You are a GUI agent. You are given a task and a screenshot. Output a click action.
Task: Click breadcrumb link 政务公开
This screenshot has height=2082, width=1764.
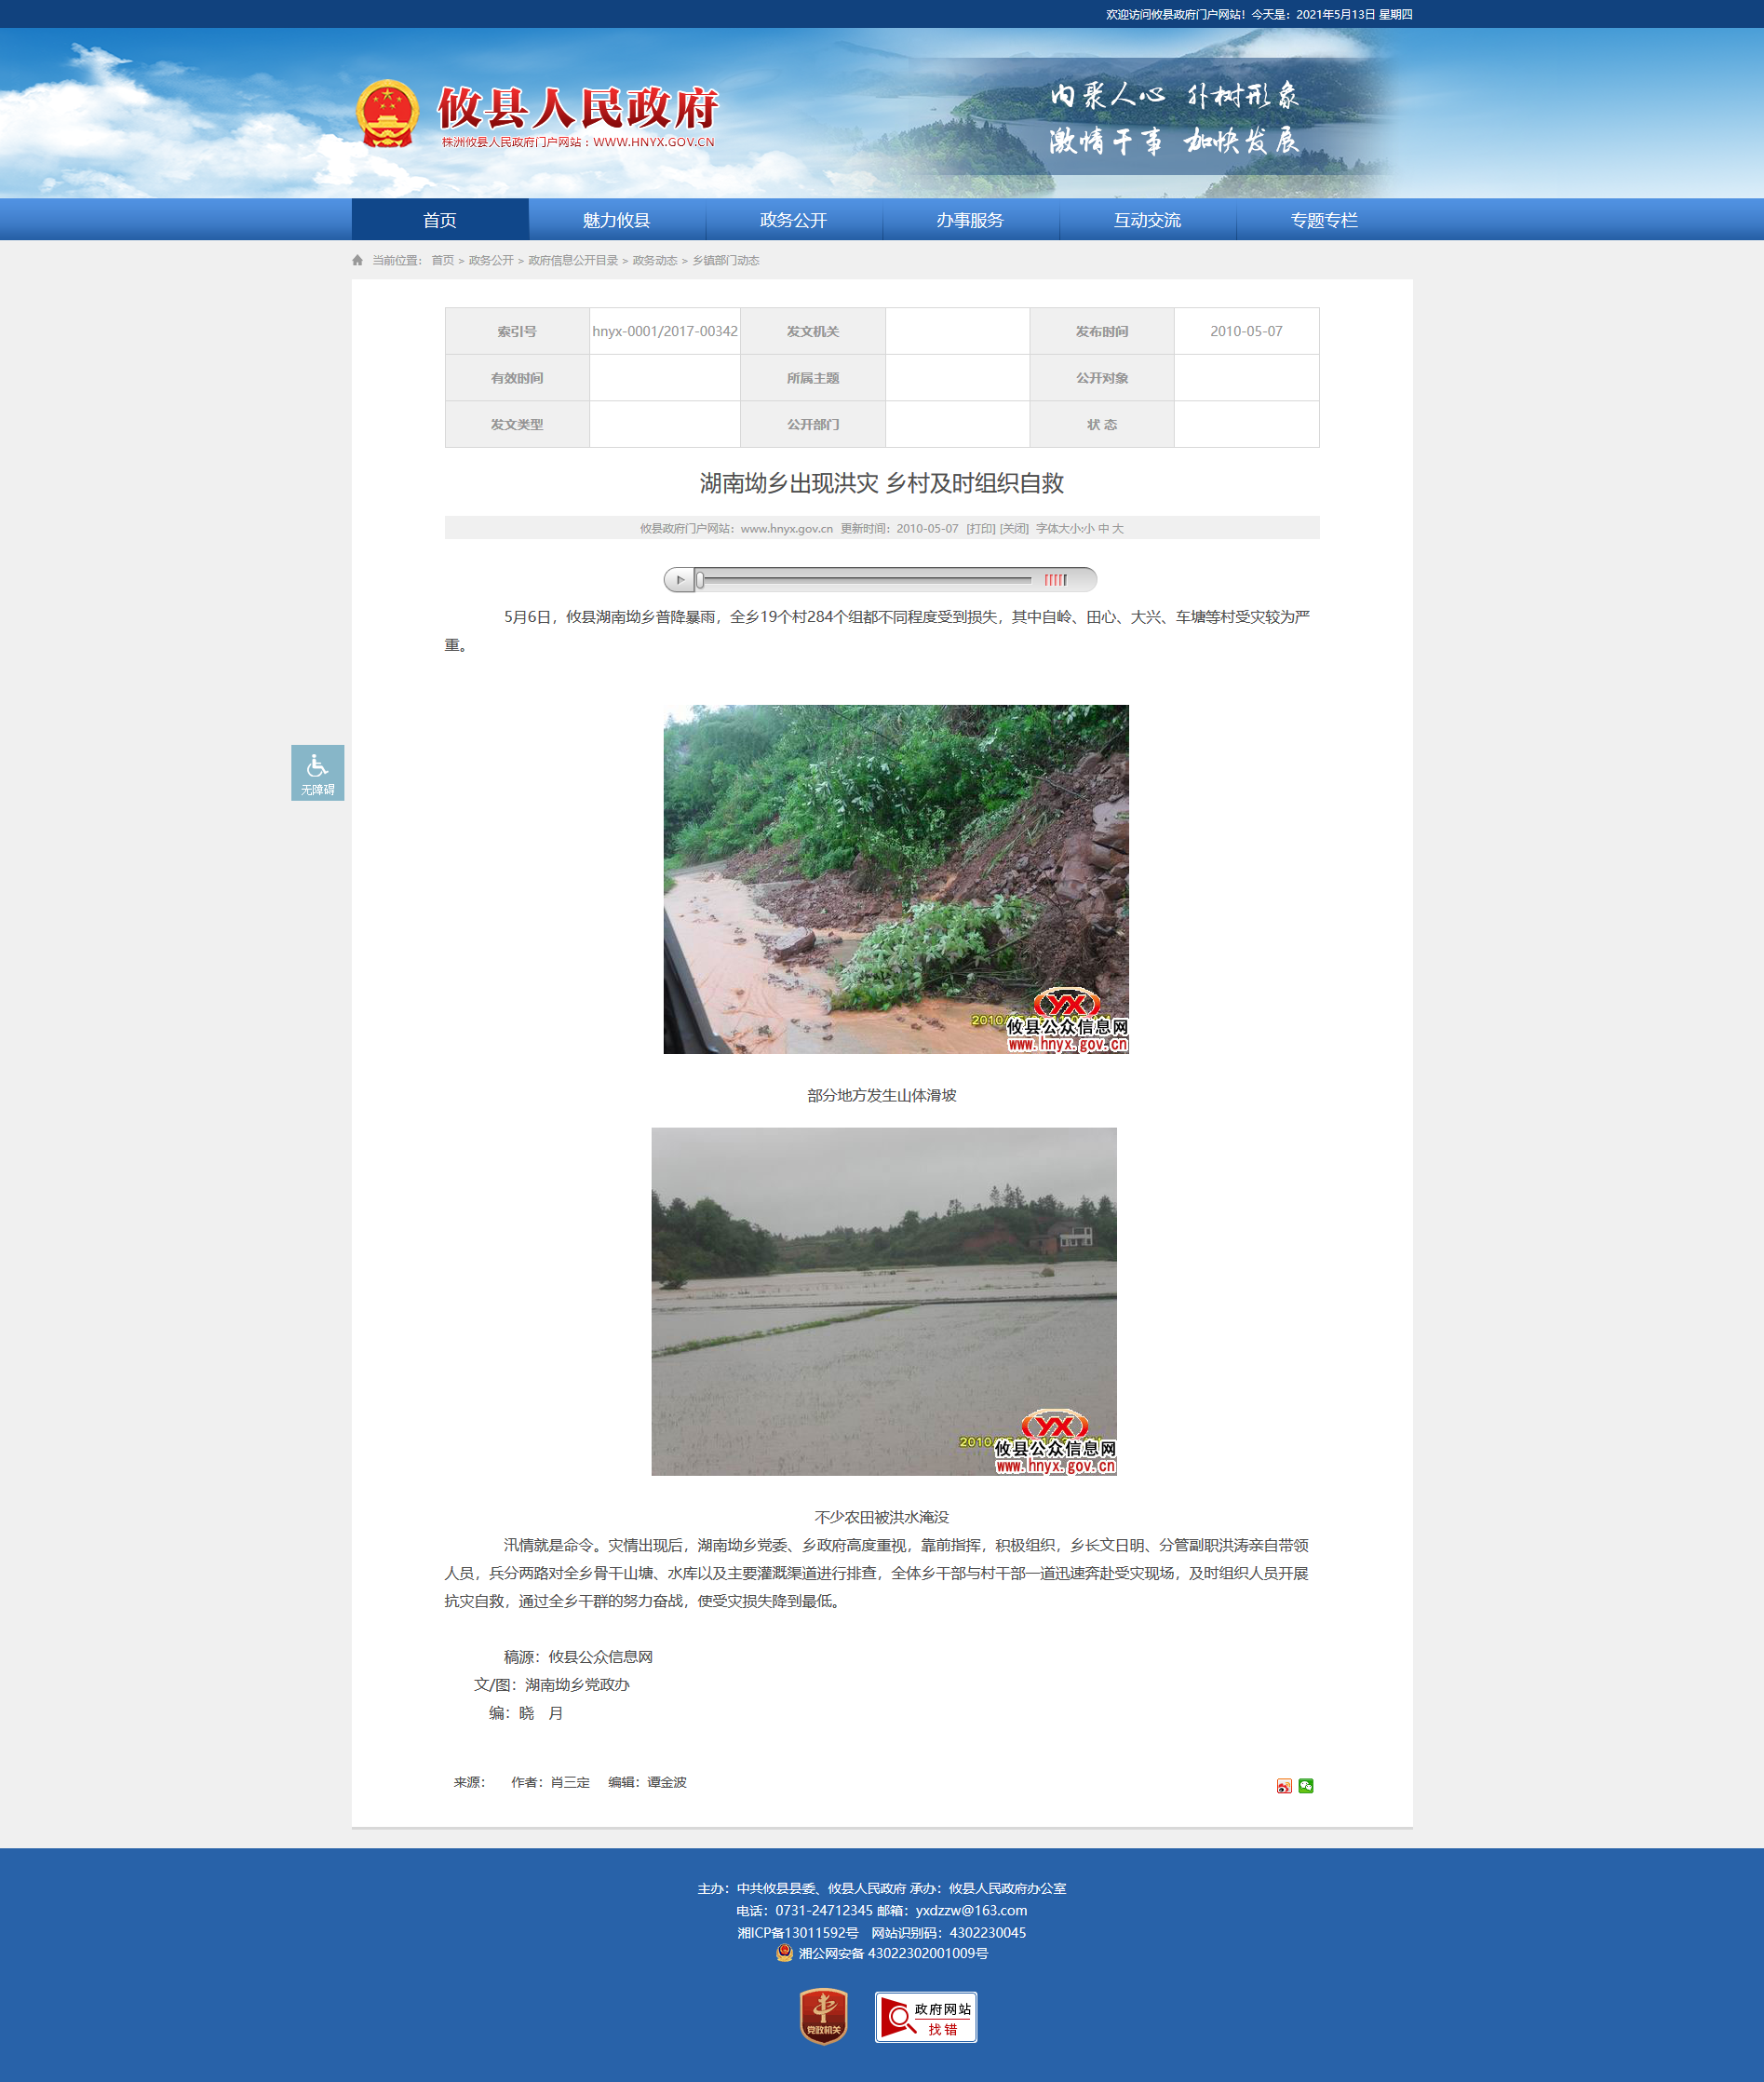click(491, 260)
